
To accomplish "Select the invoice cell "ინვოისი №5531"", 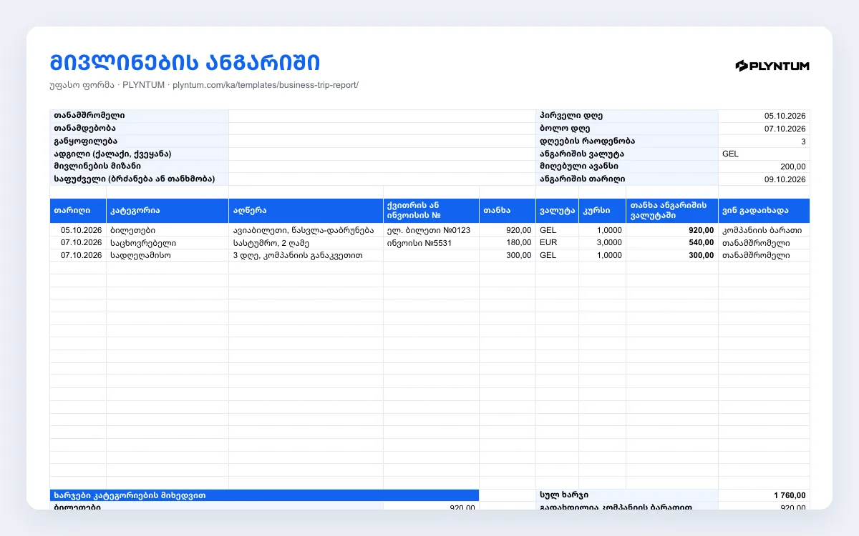I will [431, 242].
